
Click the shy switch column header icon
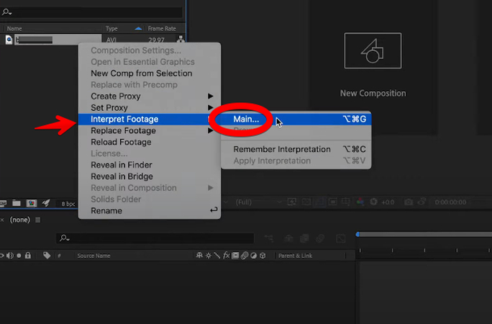199,256
